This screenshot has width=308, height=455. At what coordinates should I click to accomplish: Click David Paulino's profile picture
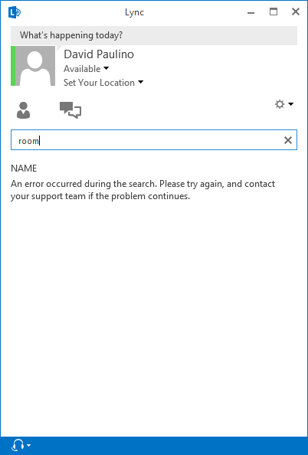point(35,66)
